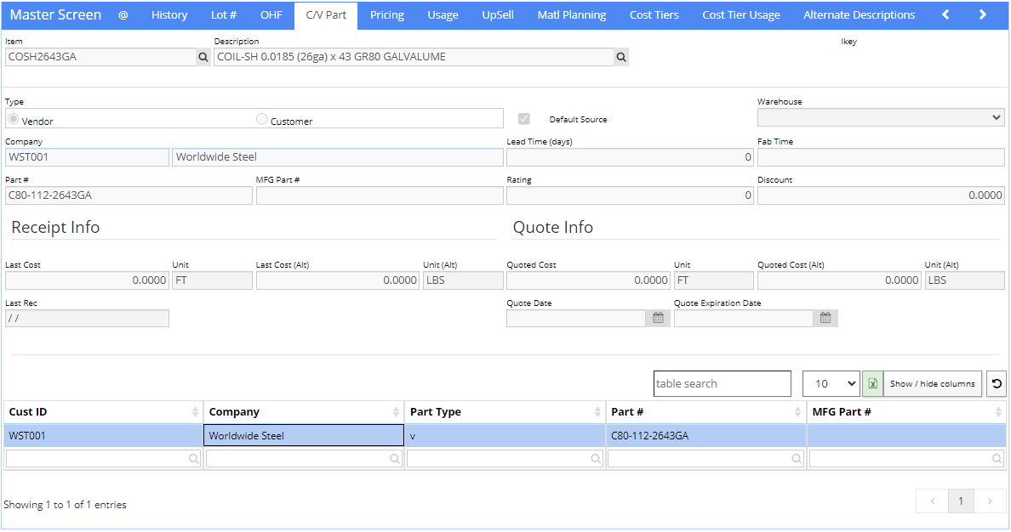Open the OHF tab
Image resolution: width=1011 pixels, height=532 pixels.
click(x=271, y=14)
